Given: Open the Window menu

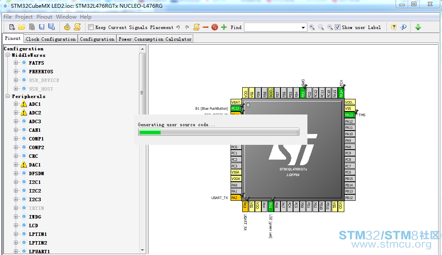Looking at the screenshot, I should coord(66,17).
